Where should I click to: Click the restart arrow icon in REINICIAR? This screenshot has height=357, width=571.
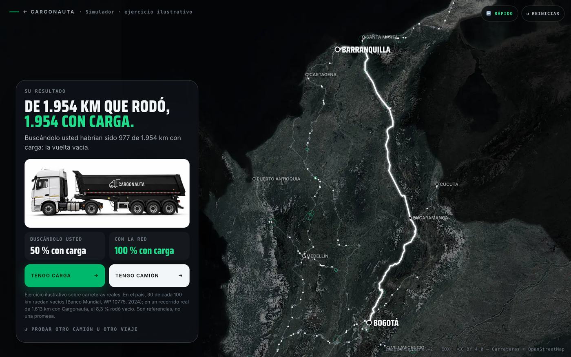tap(528, 14)
